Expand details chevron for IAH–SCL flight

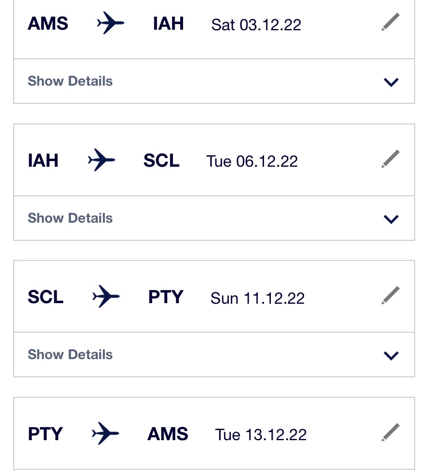point(391,219)
